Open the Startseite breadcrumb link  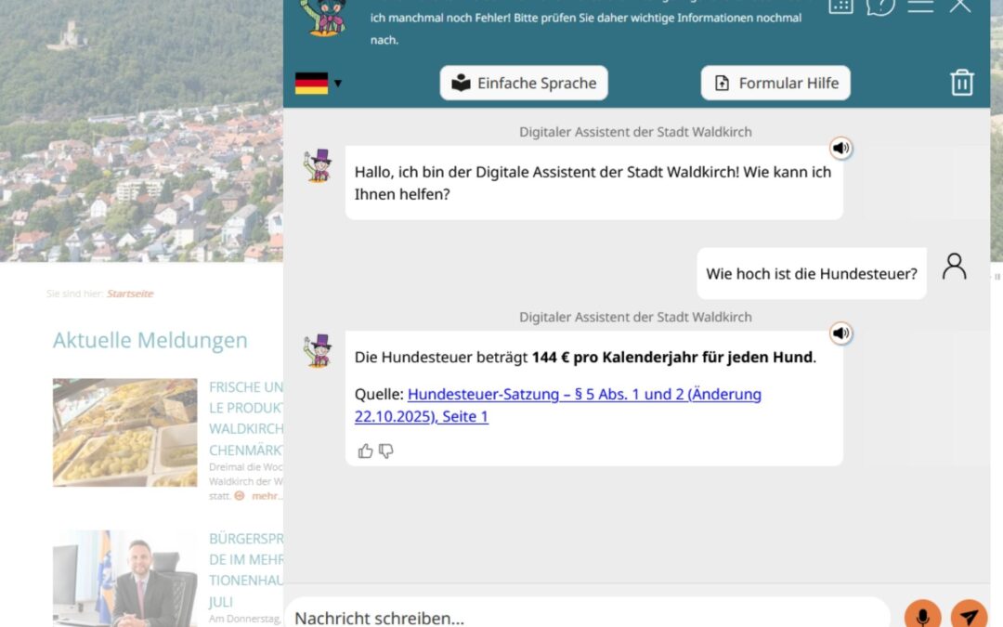pos(130,294)
